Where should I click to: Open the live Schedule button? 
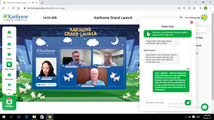pos(9,103)
